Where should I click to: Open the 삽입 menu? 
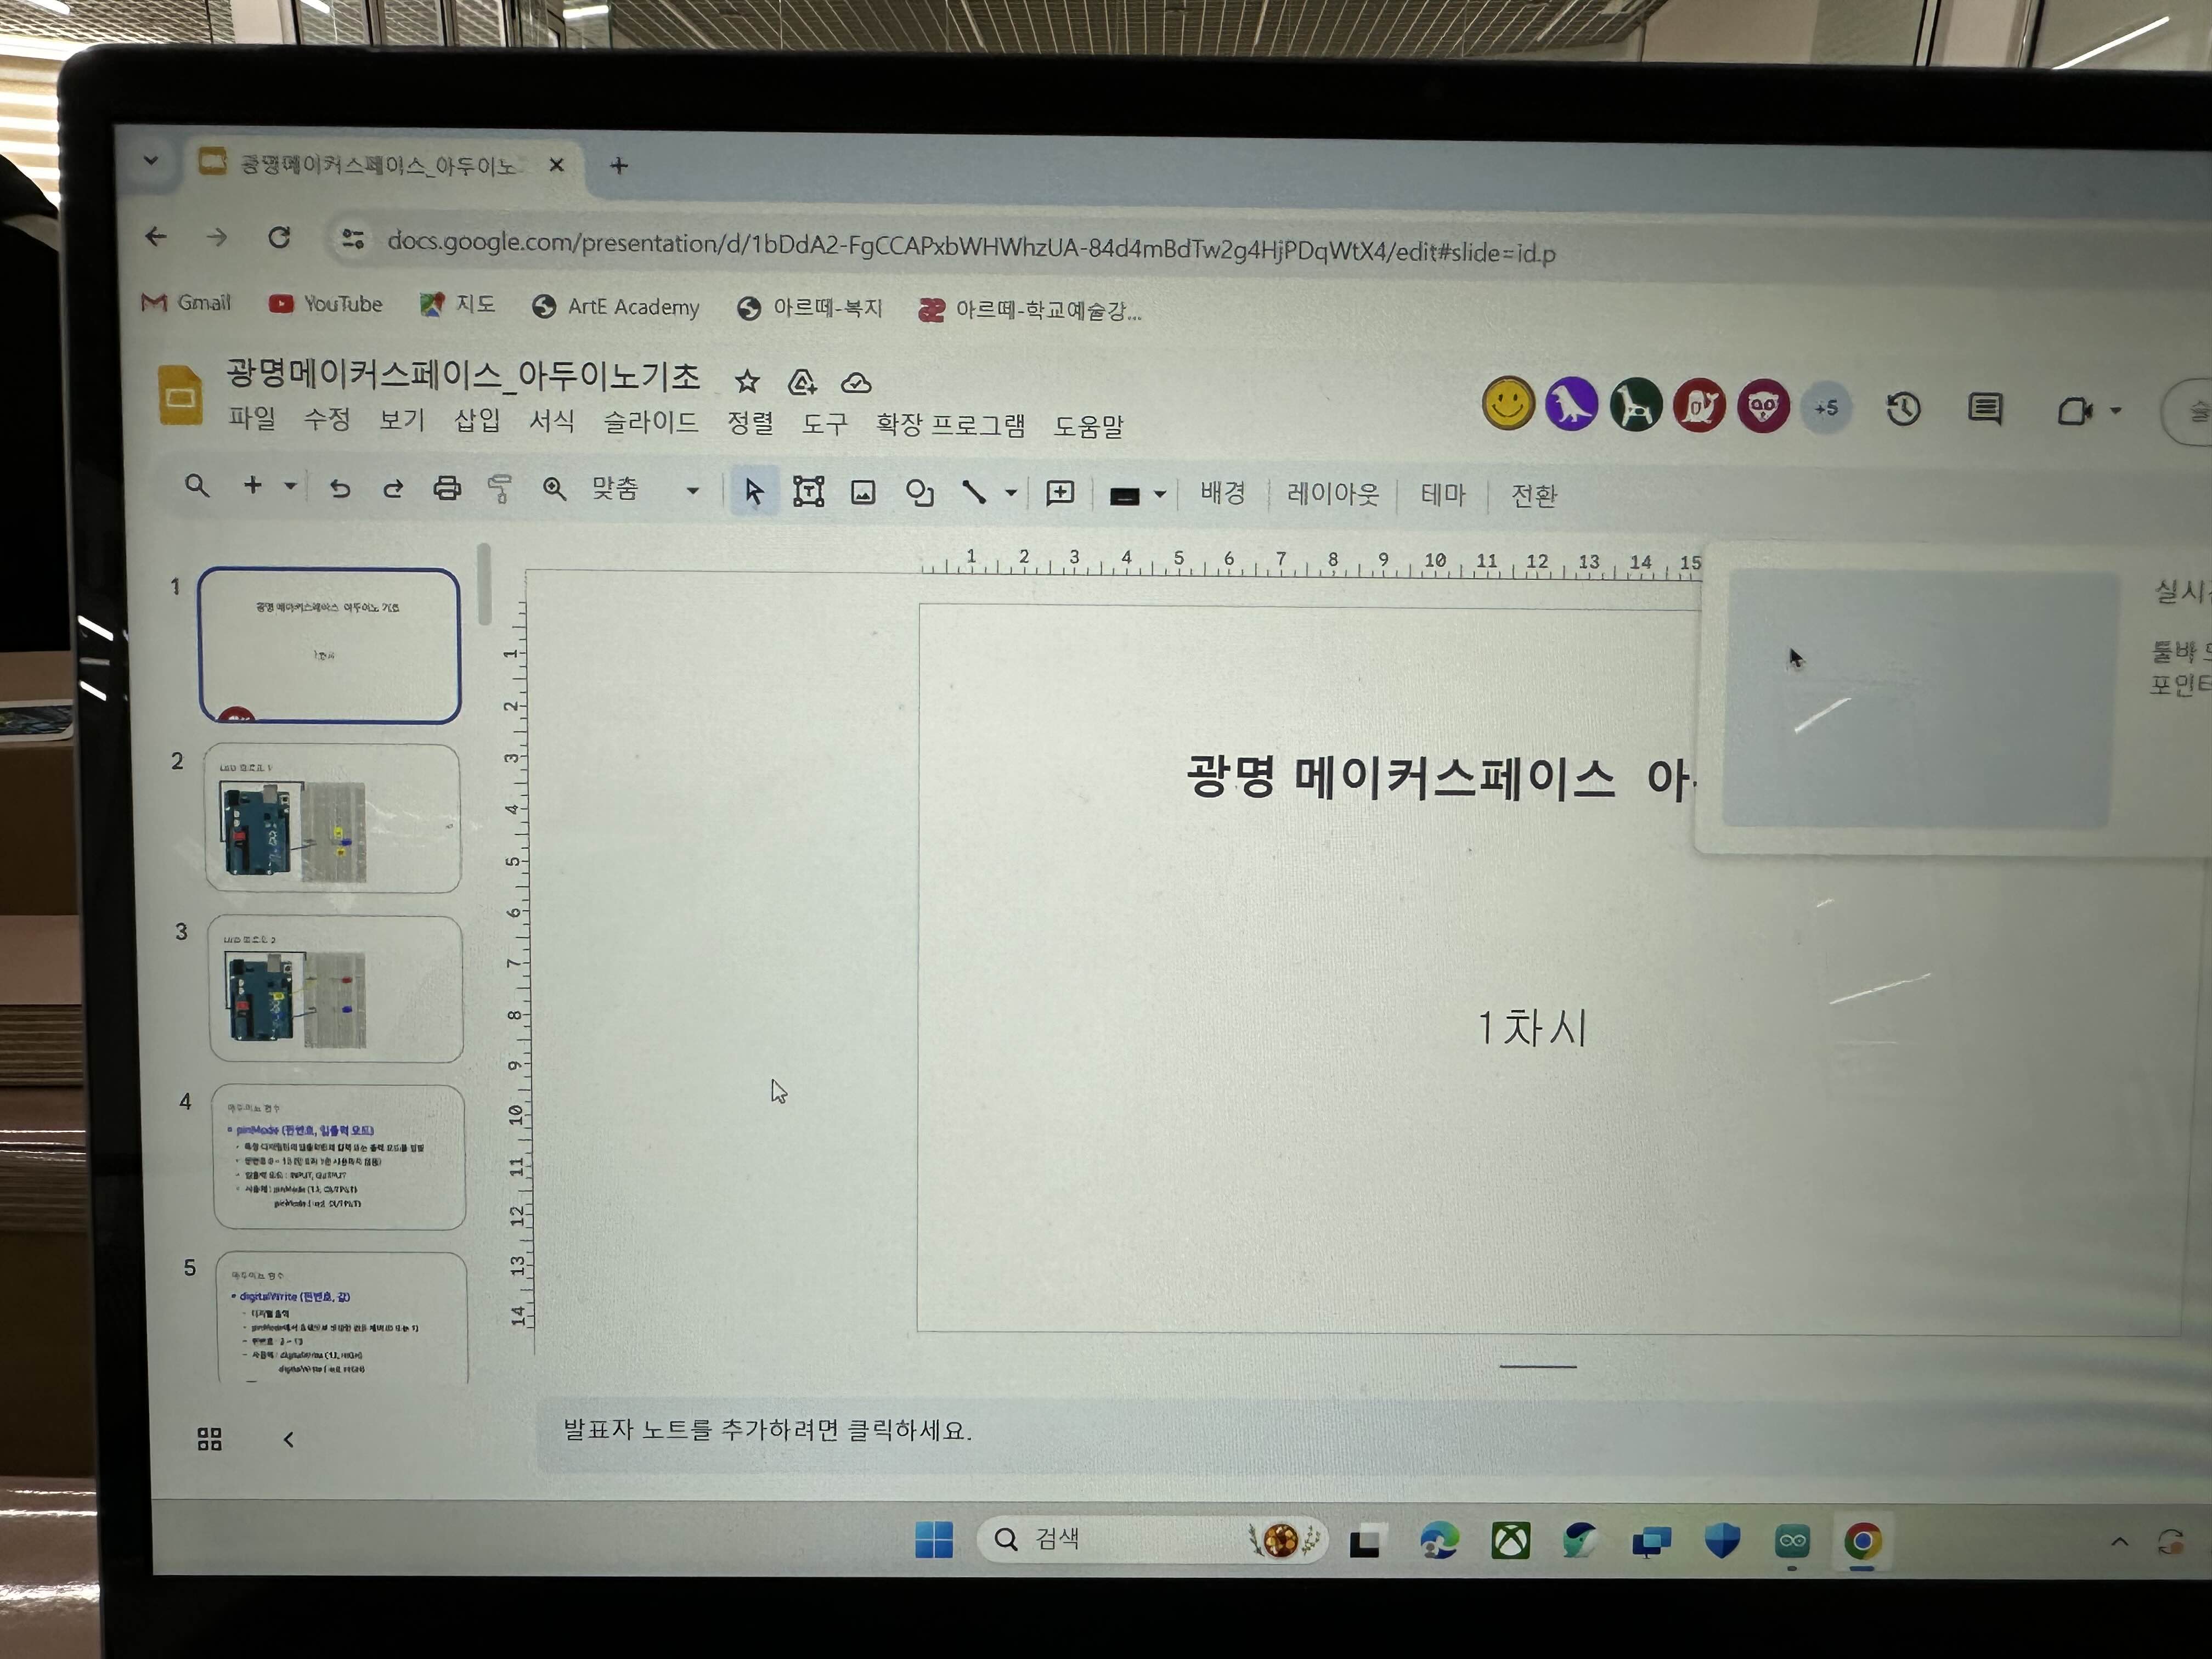pyautogui.click(x=477, y=420)
